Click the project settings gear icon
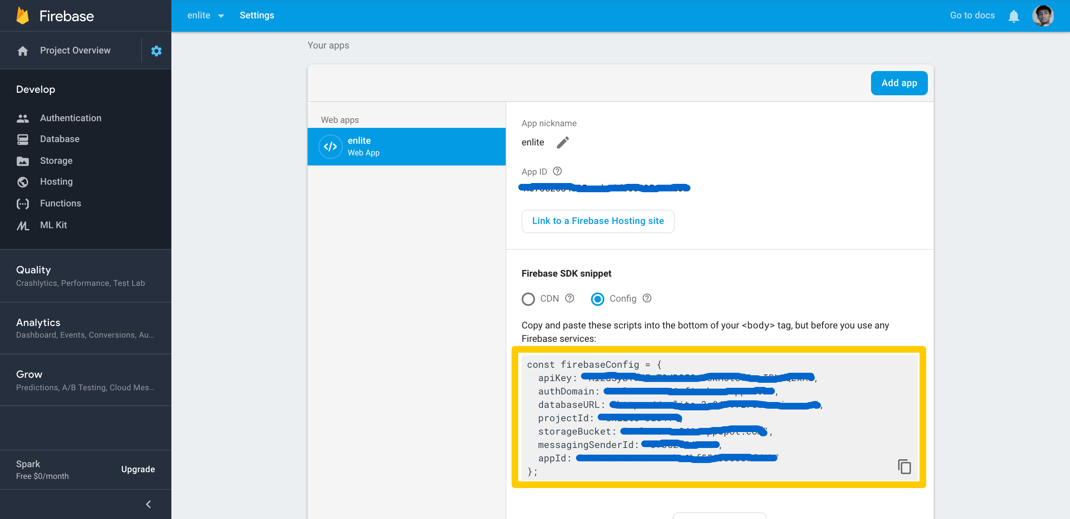The image size is (1070, 519). [x=156, y=51]
